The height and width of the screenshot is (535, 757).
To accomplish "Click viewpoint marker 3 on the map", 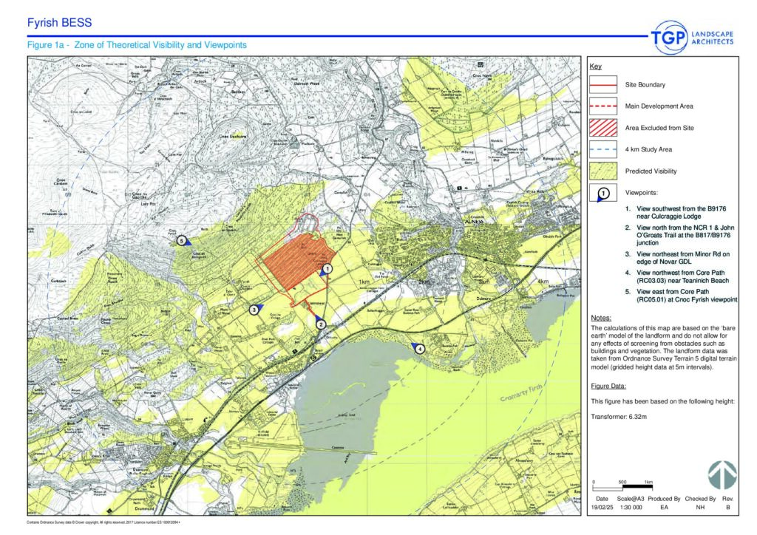I will coord(254,310).
